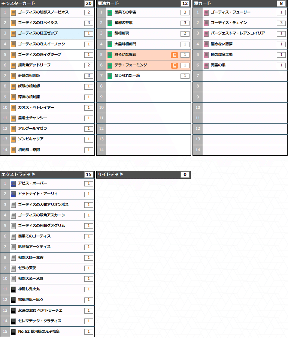Viewport: 288px width, 338px height.
Task: Click the blue icon next to ピットナイト・アーリィ
Action: pos(13,194)
